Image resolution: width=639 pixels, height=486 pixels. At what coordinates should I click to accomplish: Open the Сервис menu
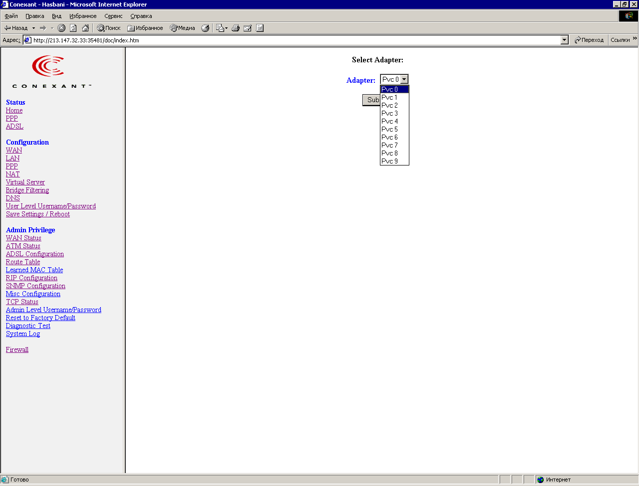(x=113, y=16)
